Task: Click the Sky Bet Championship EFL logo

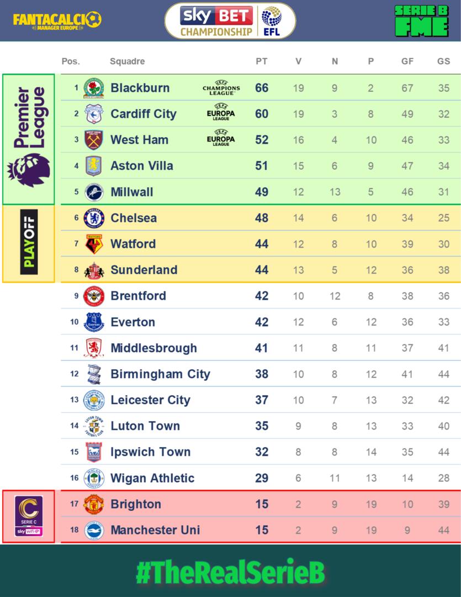Action: click(230, 21)
